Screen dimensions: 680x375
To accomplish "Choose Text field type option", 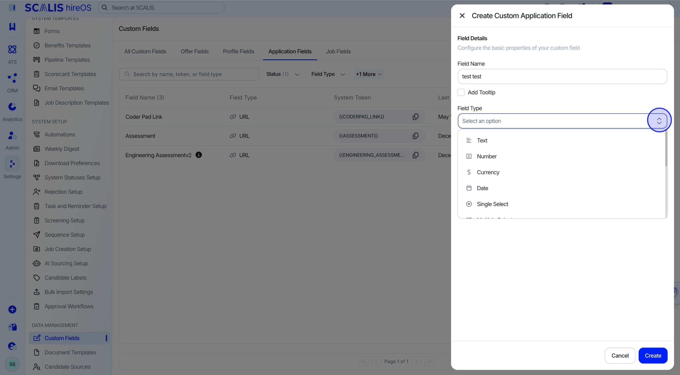I will (561, 140).
